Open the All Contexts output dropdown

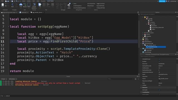tap(13, 79)
